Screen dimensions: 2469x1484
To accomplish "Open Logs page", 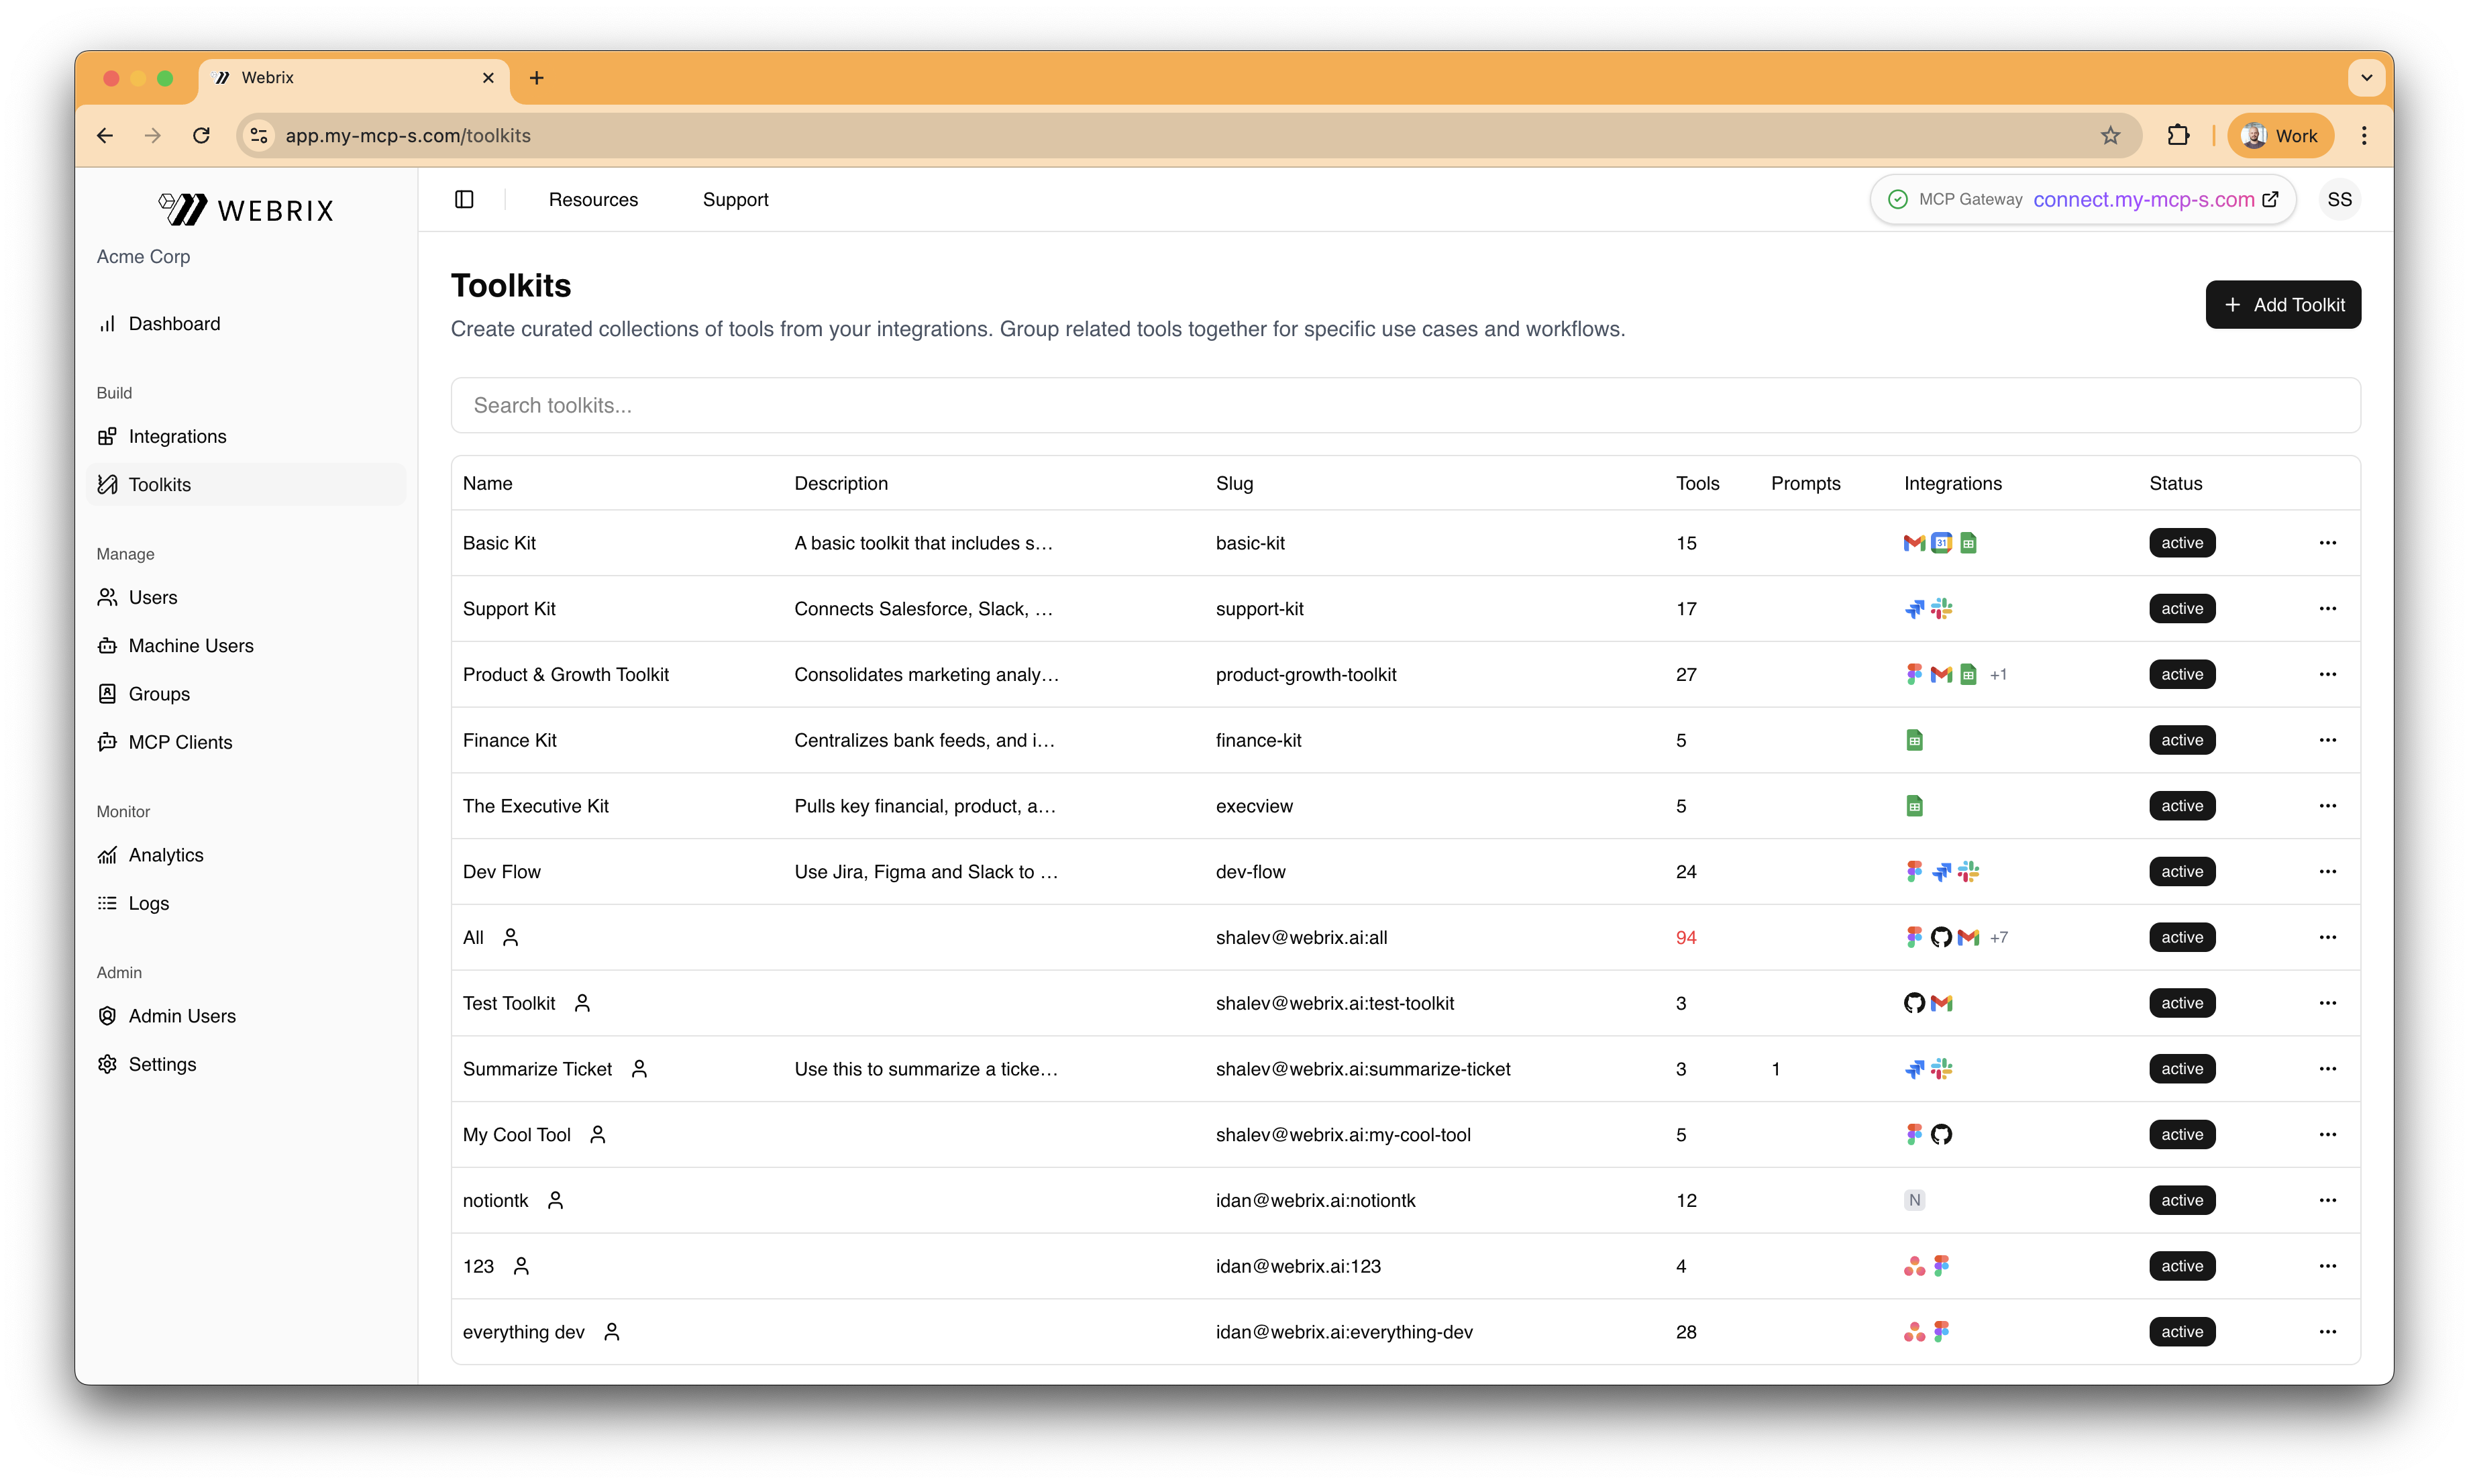I will point(148,903).
